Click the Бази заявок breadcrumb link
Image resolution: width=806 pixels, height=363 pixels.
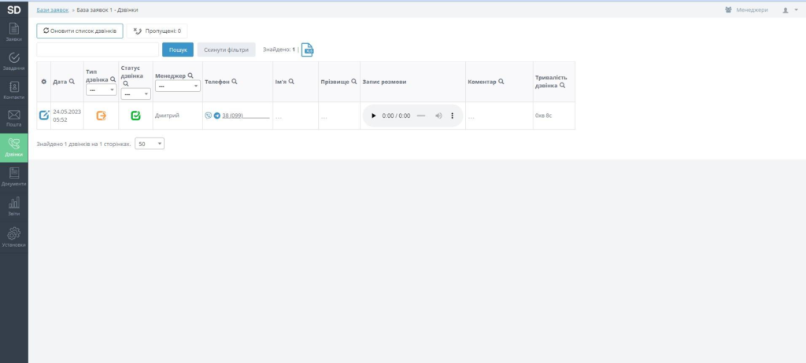53,9
